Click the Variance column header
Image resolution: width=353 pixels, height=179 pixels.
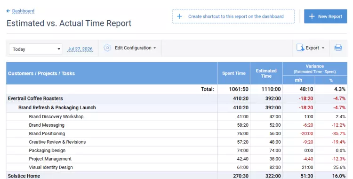coord(315,69)
